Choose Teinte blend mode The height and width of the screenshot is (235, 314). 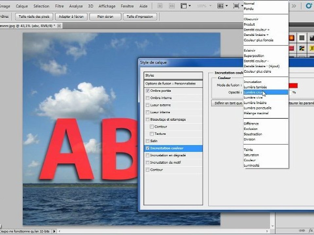pyautogui.click(x=248, y=150)
